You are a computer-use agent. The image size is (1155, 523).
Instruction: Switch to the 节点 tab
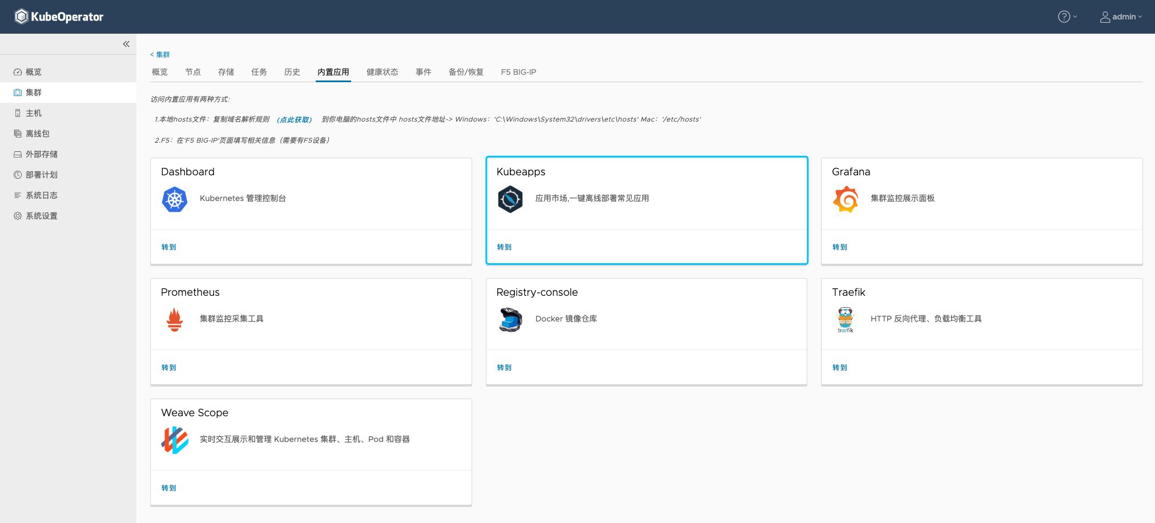(x=193, y=72)
